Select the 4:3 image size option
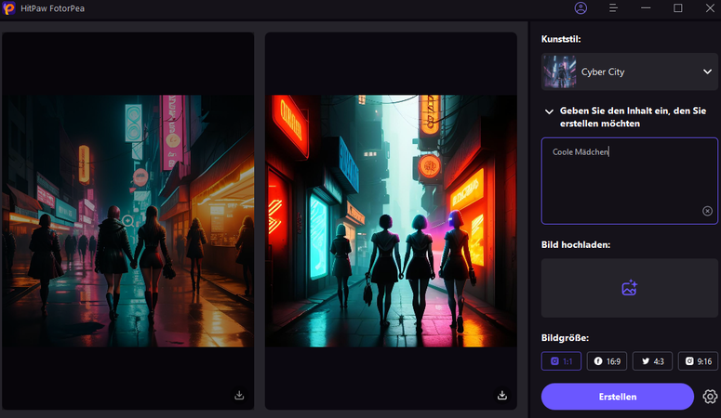 [651, 361]
